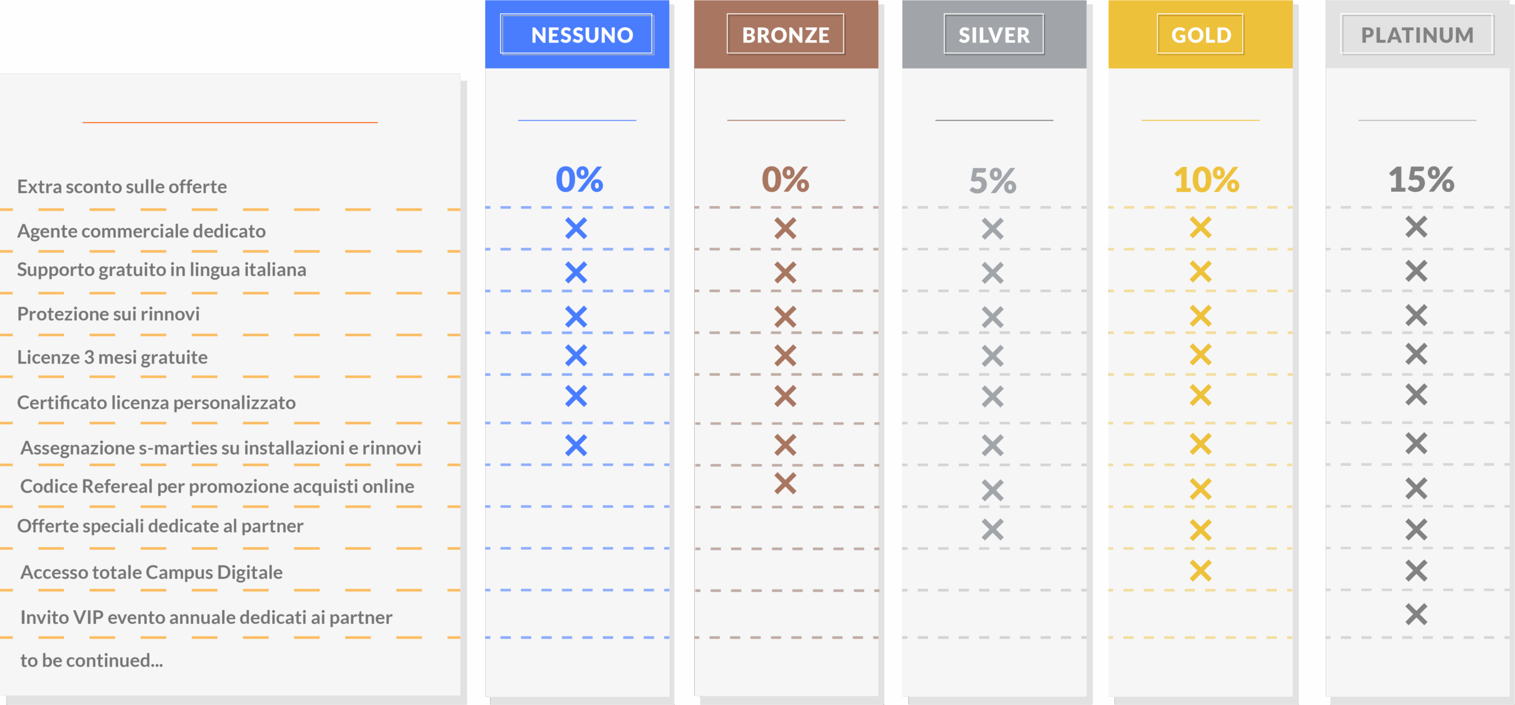This screenshot has width=1515, height=705.
Task: Pick the PLATINUM tier header
Action: coord(1417,35)
